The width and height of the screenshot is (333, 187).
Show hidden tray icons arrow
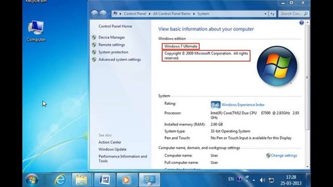[254, 180]
